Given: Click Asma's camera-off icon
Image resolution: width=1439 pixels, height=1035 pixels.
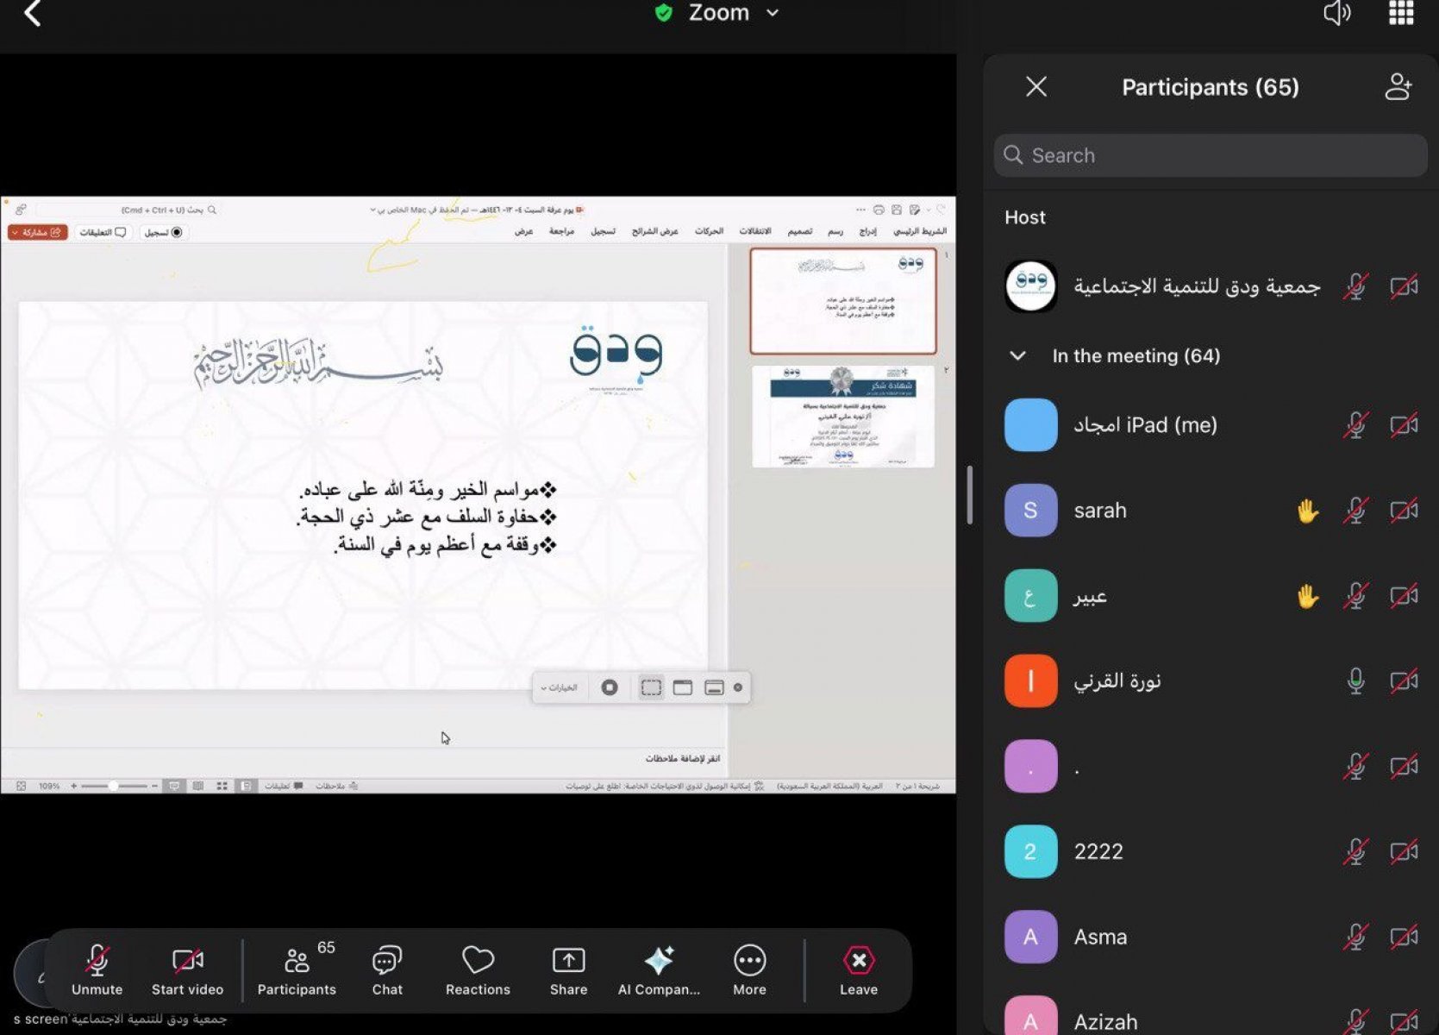Looking at the screenshot, I should (1404, 937).
